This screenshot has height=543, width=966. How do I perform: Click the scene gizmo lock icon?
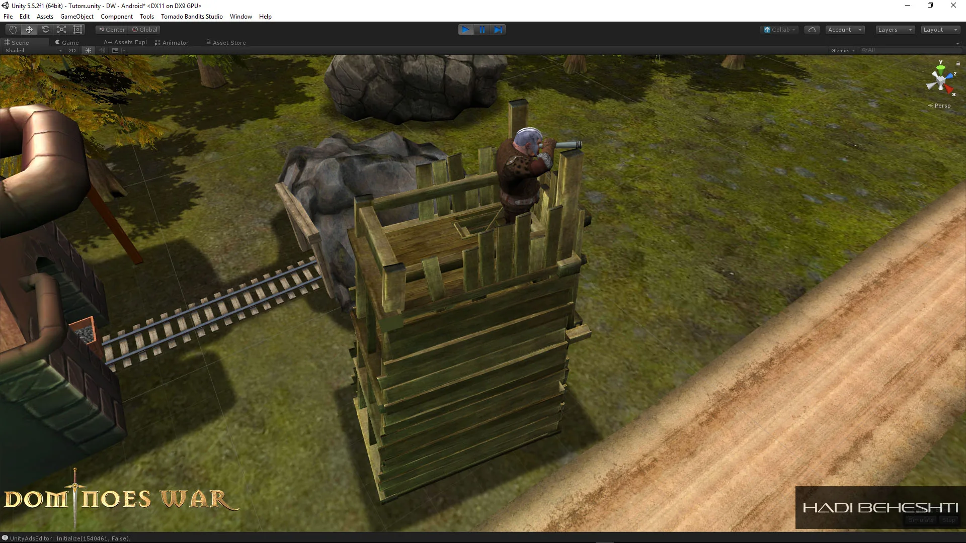958,63
